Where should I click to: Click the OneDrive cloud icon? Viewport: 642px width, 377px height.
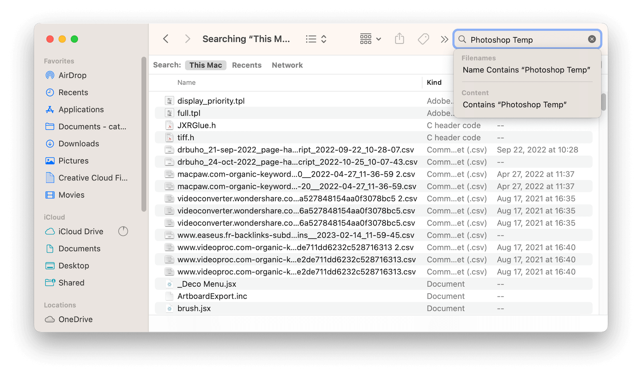[50, 319]
